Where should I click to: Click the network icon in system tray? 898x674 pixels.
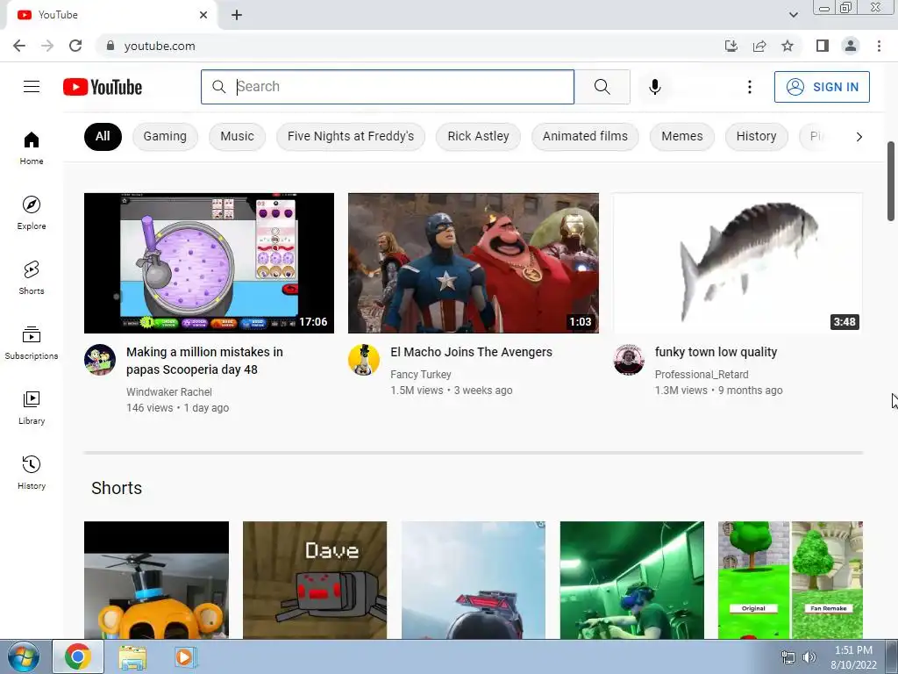click(788, 656)
